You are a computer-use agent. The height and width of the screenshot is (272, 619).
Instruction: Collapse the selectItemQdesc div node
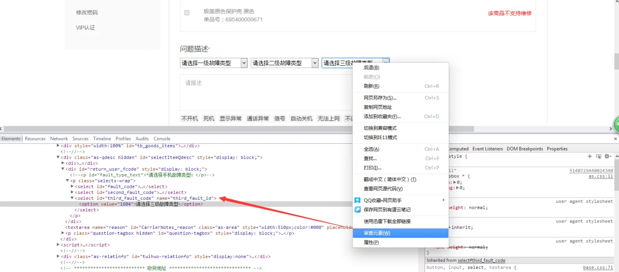pyautogui.click(x=58, y=157)
